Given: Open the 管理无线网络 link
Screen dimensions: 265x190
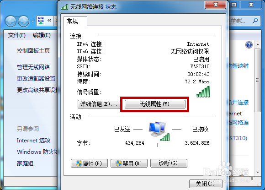Looking at the screenshot, I should 33,67.
